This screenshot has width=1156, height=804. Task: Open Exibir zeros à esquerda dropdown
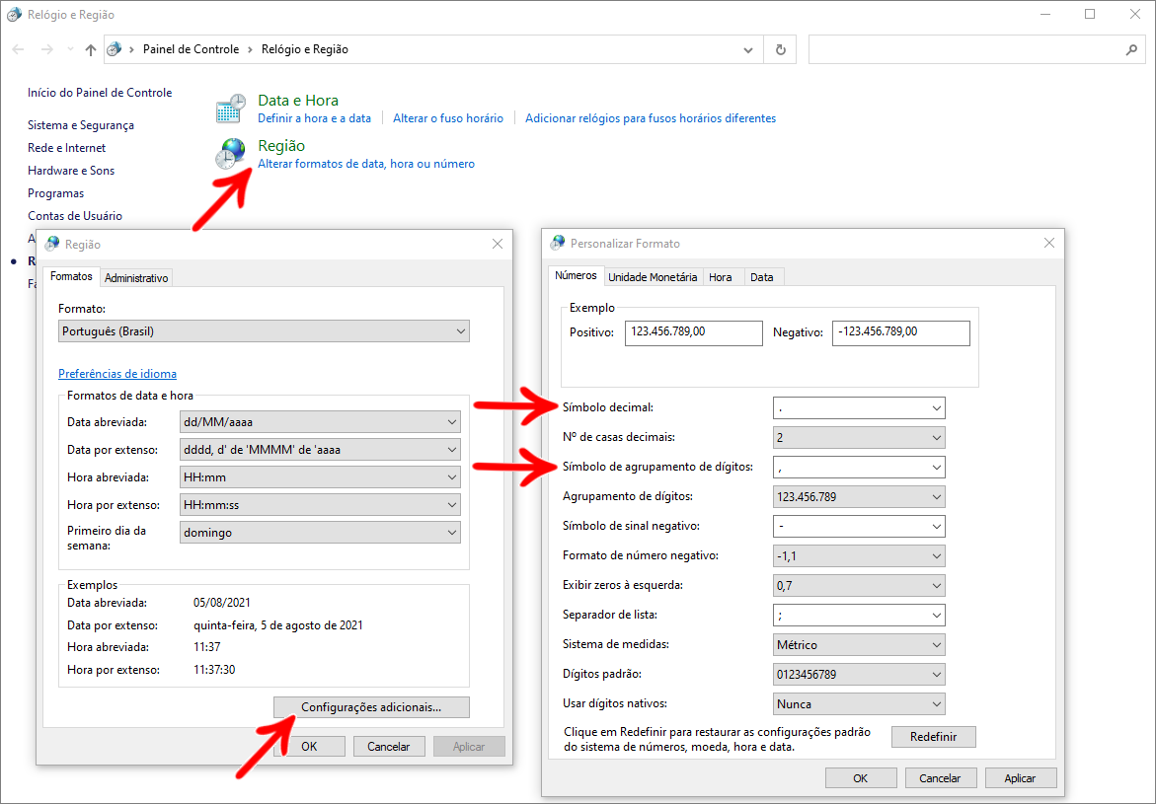tap(859, 586)
